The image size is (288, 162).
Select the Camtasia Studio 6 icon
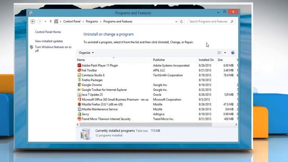[79, 75]
